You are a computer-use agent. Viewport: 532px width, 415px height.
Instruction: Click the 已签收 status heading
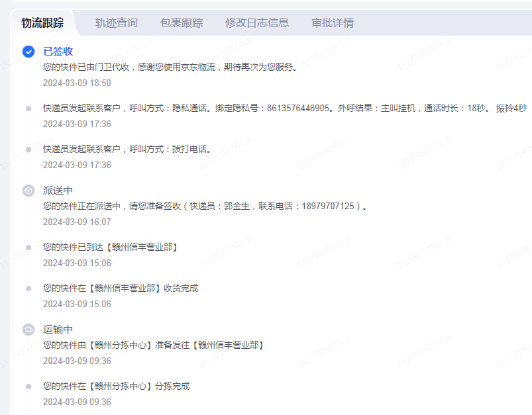[58, 52]
